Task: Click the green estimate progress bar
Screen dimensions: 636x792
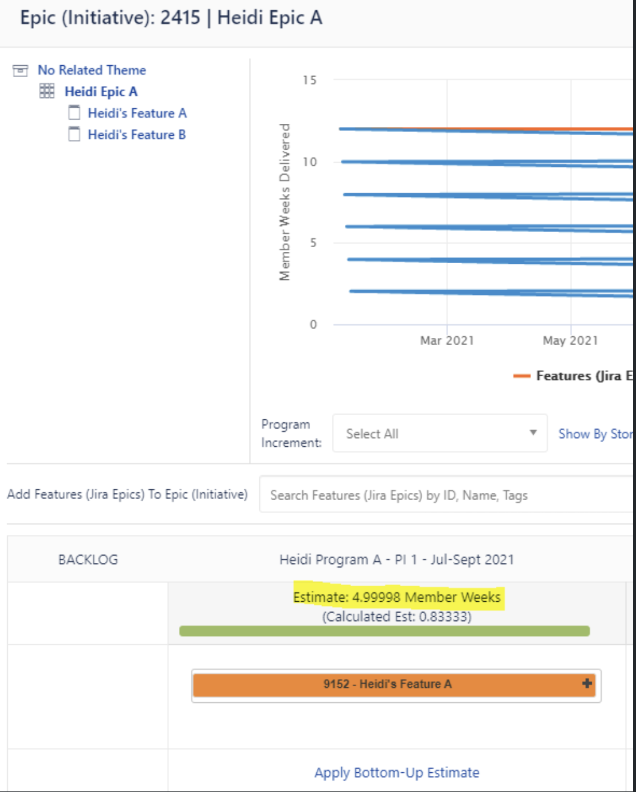Action: [384, 631]
